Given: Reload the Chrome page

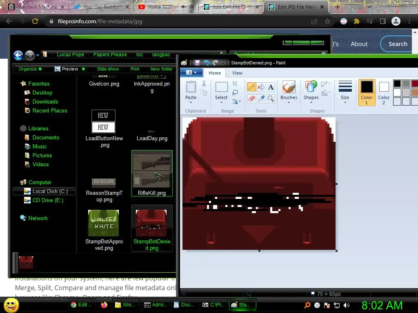Looking at the screenshot, I should (35, 21).
